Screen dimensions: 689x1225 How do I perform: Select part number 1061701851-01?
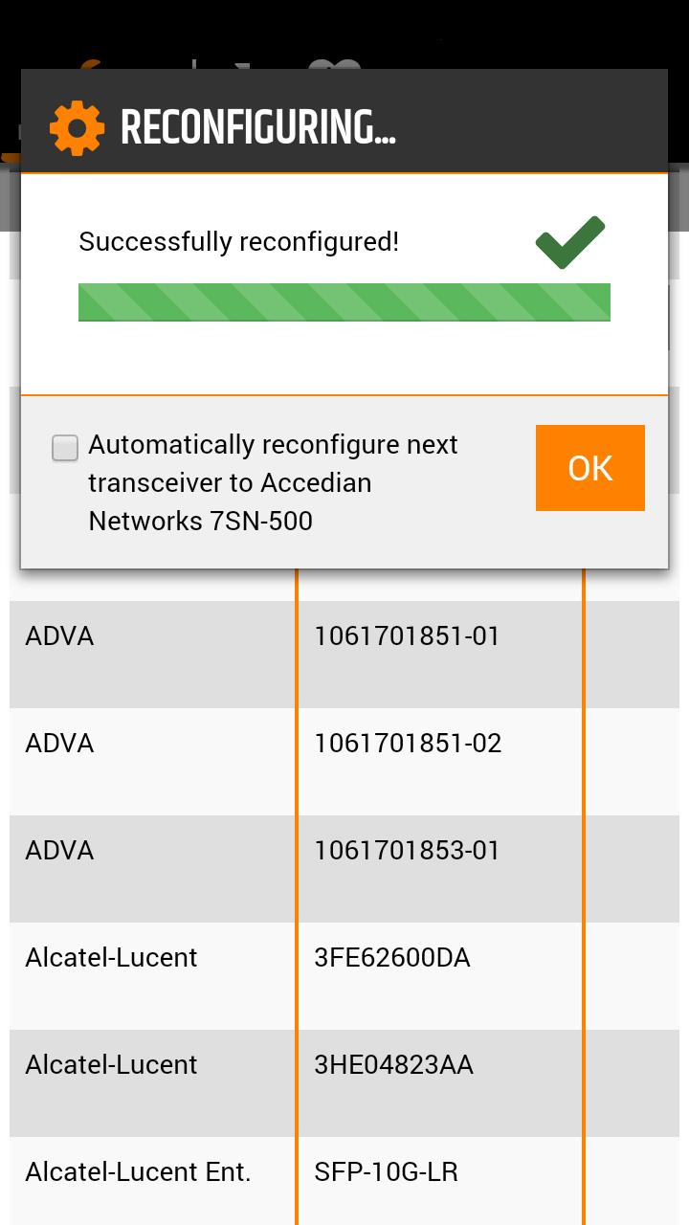[x=407, y=636]
